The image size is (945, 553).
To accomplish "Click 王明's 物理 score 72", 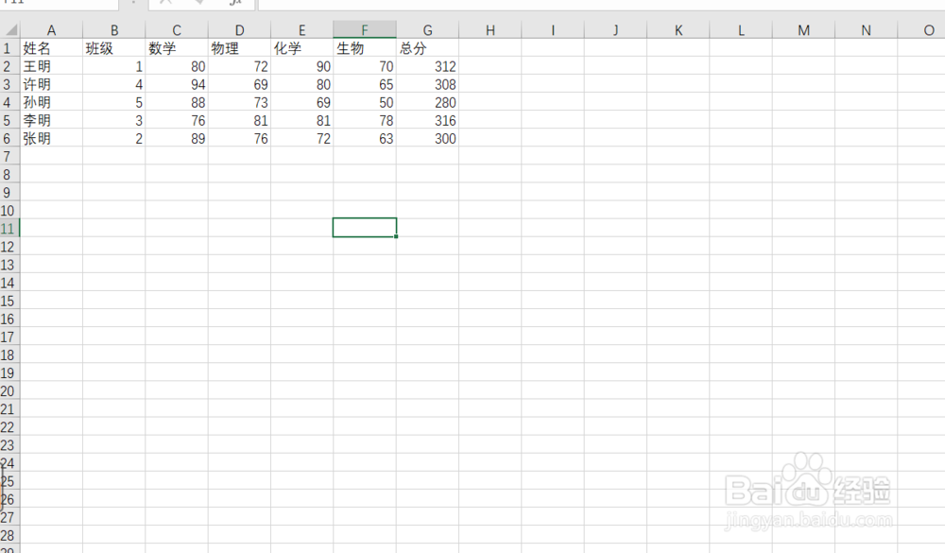I will coord(239,66).
